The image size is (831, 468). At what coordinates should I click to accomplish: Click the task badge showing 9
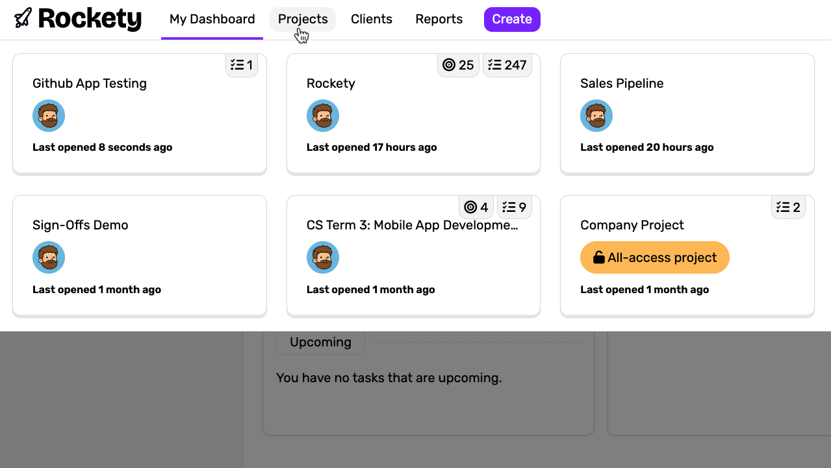tap(515, 207)
